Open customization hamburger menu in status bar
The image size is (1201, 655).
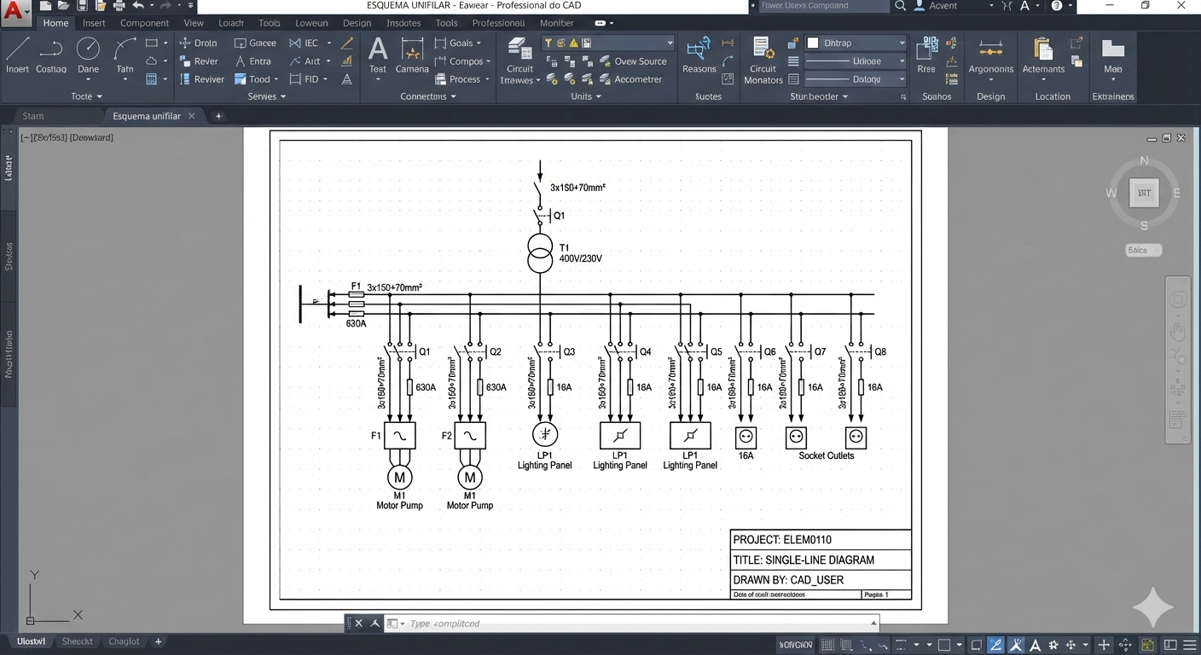[1188, 645]
